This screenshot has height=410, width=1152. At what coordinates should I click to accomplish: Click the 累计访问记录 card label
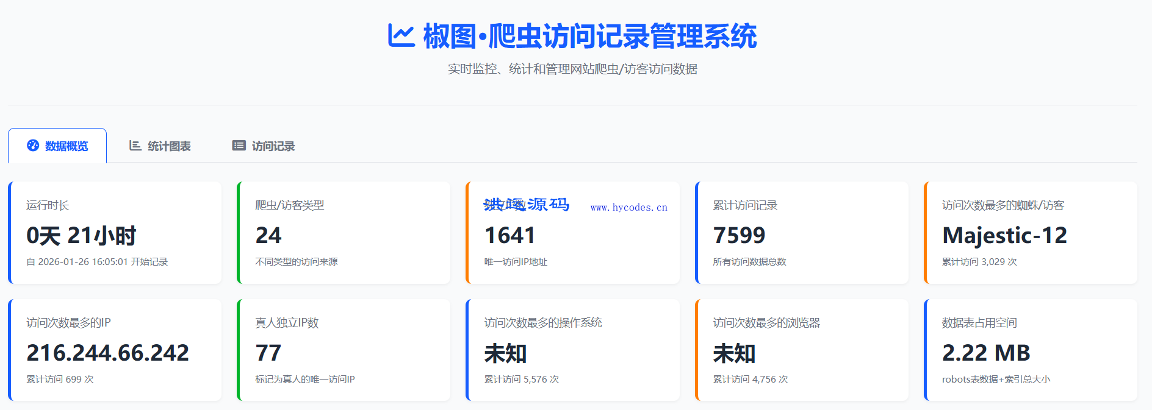click(x=745, y=205)
